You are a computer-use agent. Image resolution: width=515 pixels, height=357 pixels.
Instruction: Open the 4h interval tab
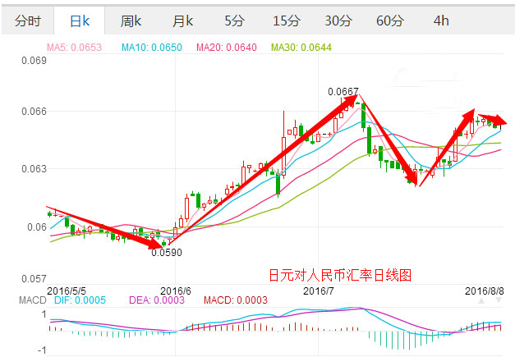click(x=441, y=21)
